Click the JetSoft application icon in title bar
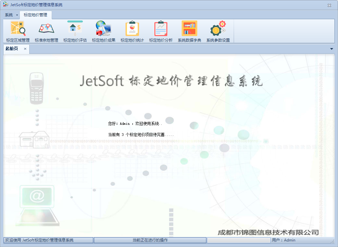338x247 pixels. [6, 5]
